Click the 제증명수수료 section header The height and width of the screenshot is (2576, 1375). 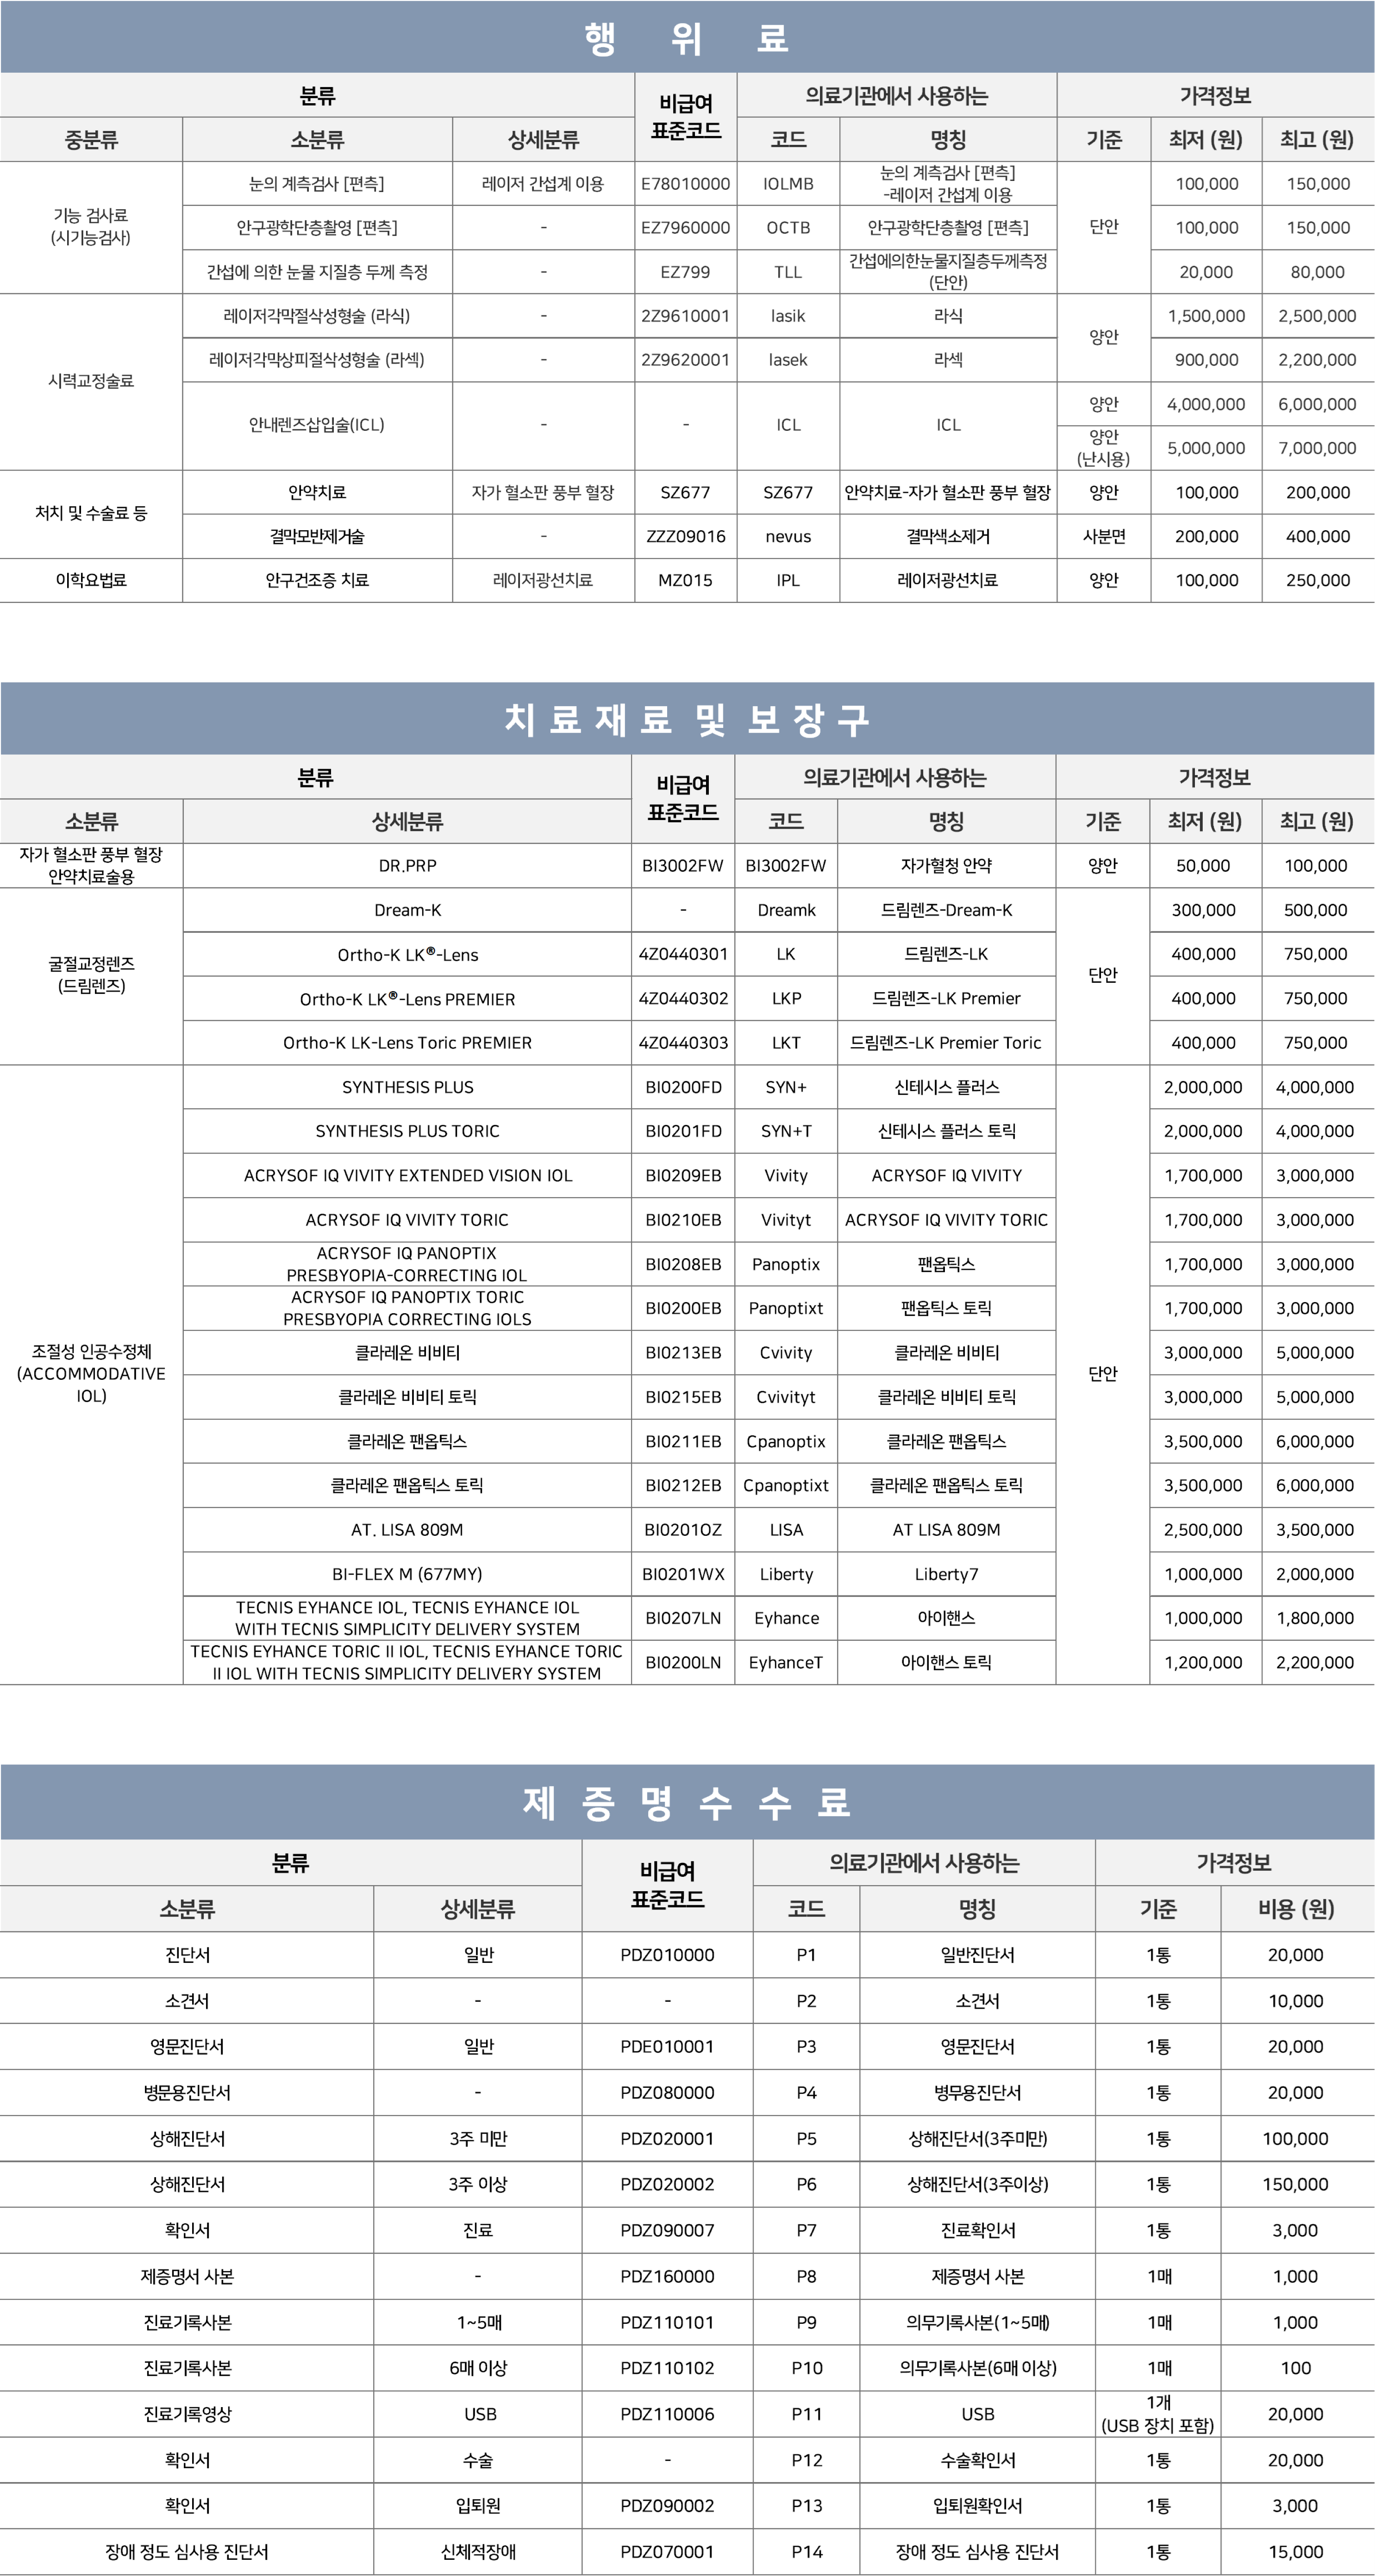tap(687, 1802)
